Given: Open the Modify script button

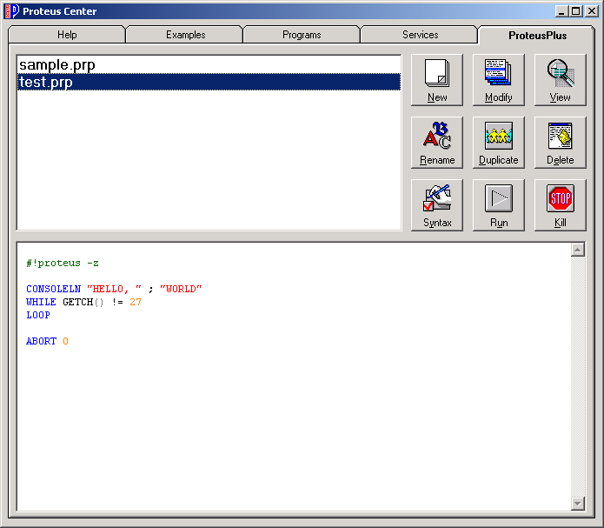Looking at the screenshot, I should (x=499, y=80).
